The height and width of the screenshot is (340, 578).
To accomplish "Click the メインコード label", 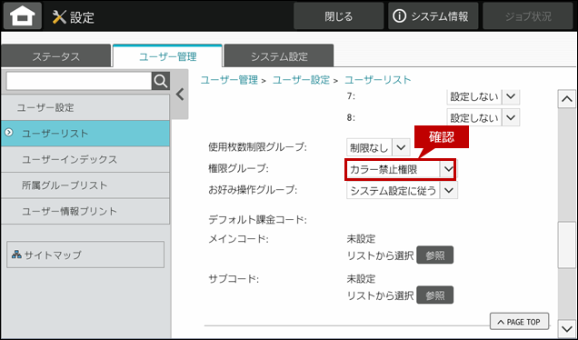I will [x=238, y=239].
